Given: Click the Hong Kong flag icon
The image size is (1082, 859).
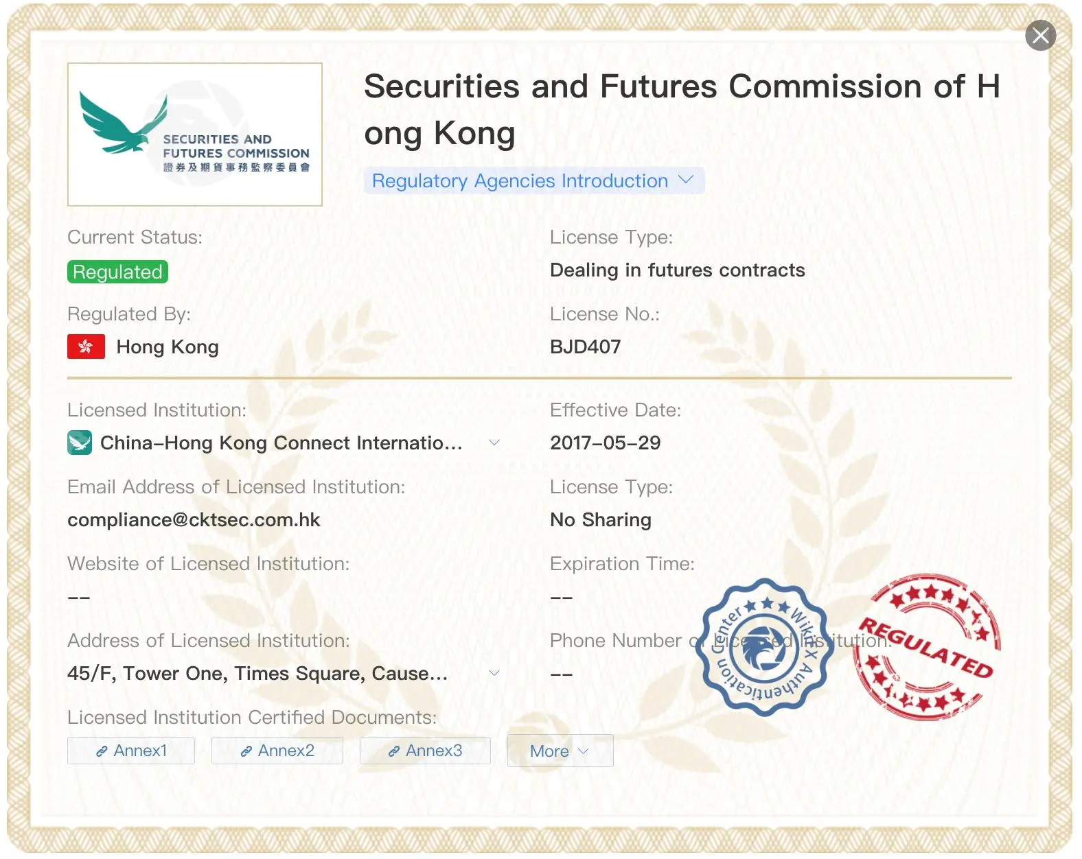Looking at the screenshot, I should click(x=86, y=346).
